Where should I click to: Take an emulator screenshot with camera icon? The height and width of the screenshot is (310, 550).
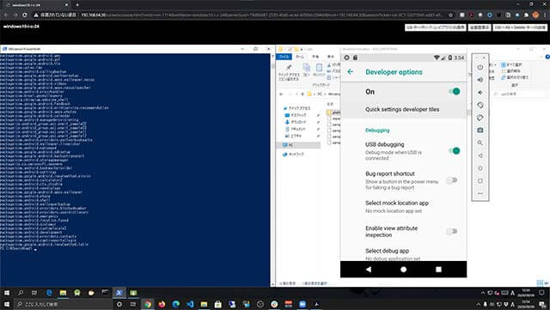(480, 131)
